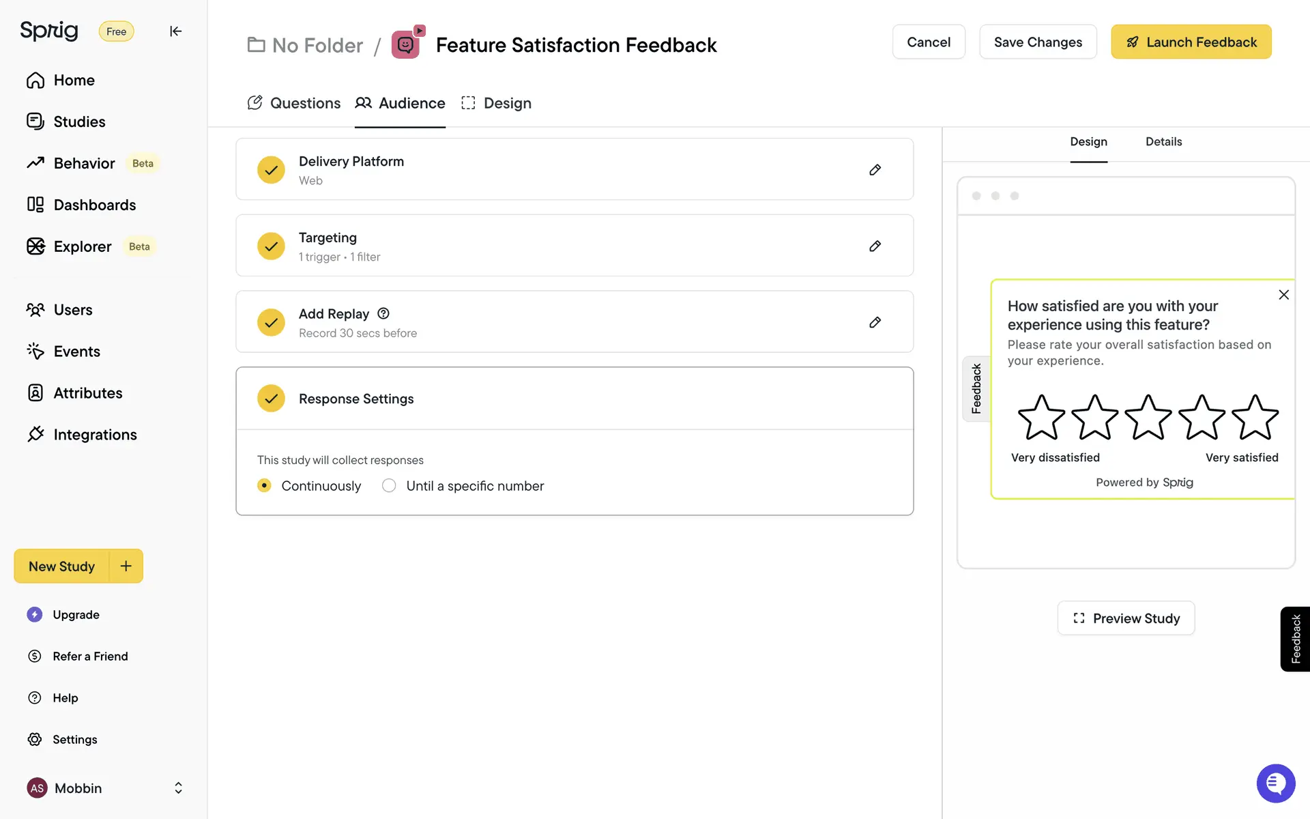The width and height of the screenshot is (1310, 819).
Task: Open the chat support bubble
Action: click(x=1275, y=783)
